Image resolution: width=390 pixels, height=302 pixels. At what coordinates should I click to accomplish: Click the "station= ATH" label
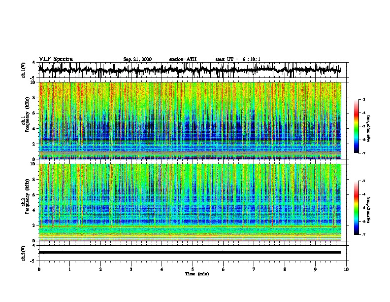(183, 59)
